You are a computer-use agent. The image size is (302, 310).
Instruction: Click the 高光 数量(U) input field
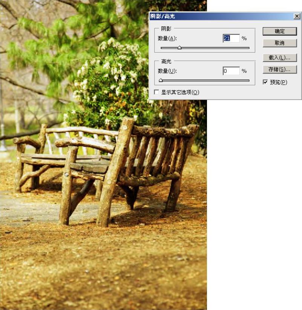pos(231,71)
